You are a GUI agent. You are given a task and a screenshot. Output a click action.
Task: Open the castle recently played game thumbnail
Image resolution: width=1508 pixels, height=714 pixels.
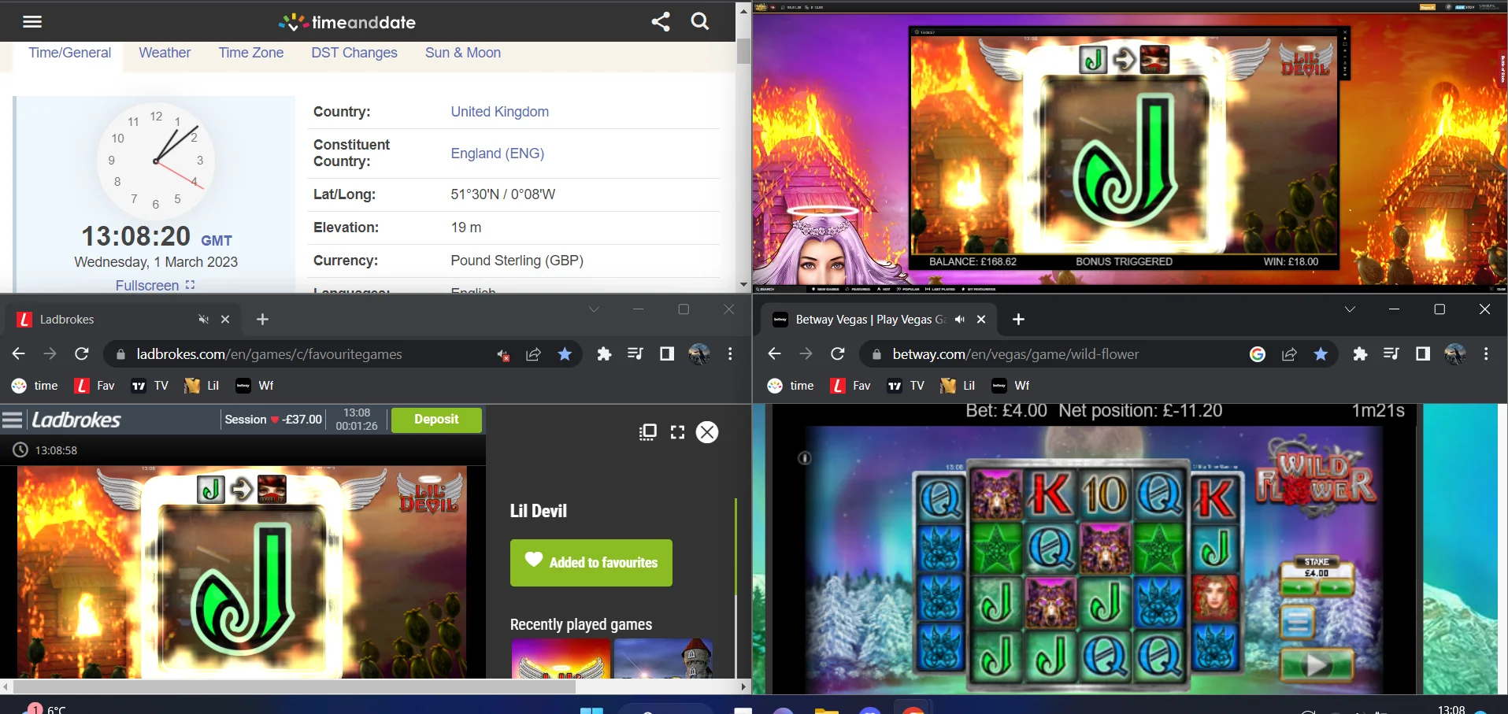(x=663, y=658)
